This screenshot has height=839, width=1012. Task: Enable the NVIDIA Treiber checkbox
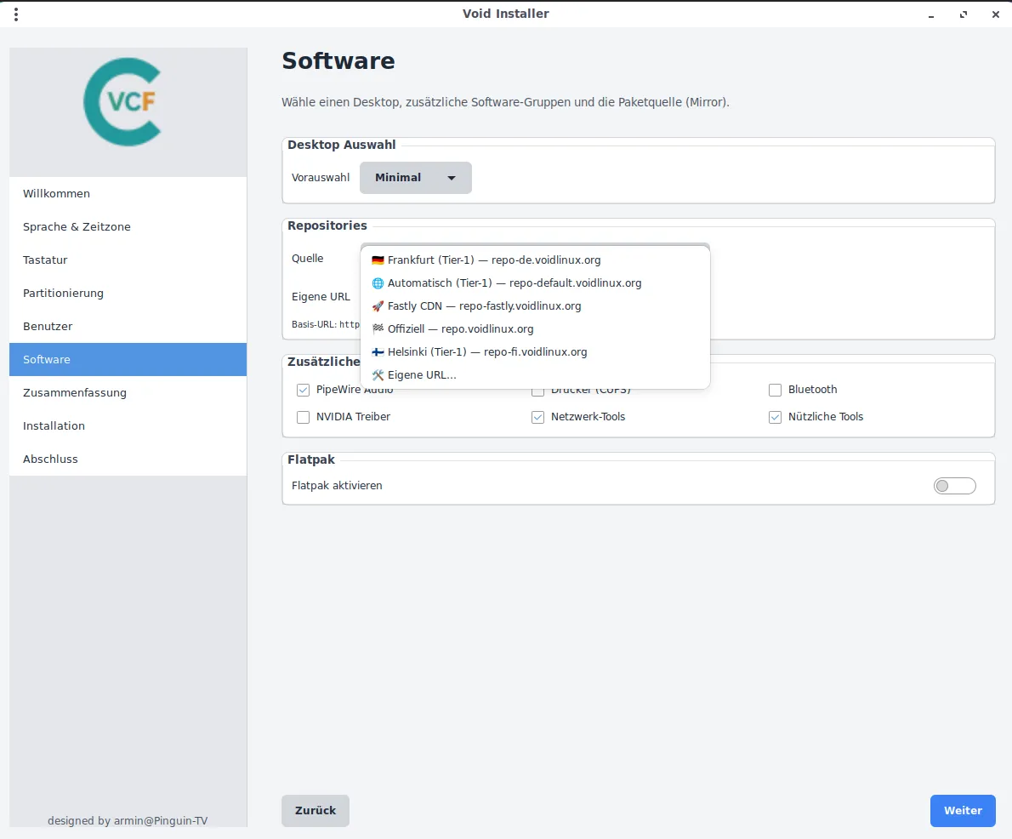[x=303, y=417]
